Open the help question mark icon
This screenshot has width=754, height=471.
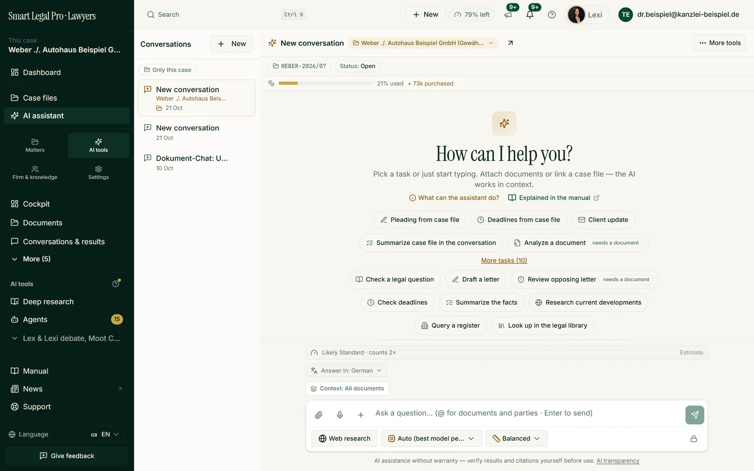(x=552, y=15)
